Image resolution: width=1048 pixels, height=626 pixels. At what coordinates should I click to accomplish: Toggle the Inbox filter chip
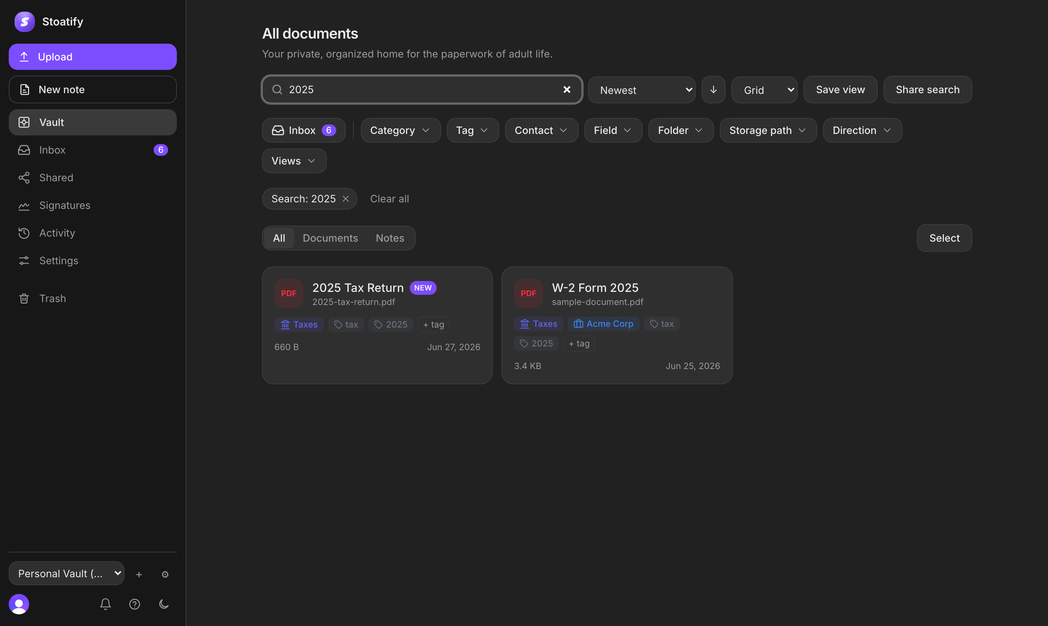pos(303,130)
